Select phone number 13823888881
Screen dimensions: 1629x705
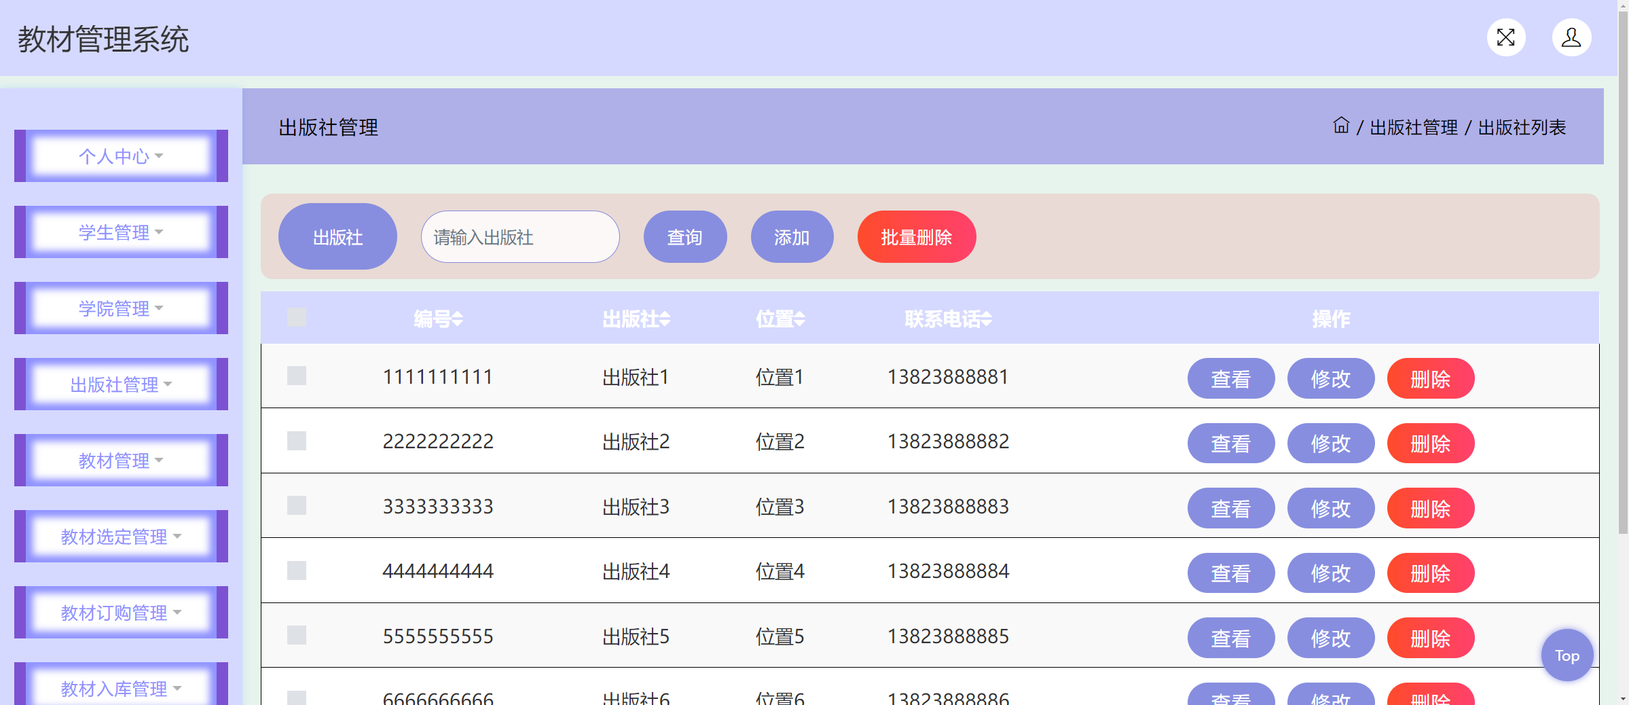[x=948, y=377]
